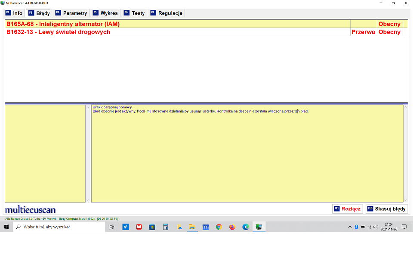Viewport: 413px width, 258px height.
Task: Click scroll-down arrow of help text panel
Action: [x=406, y=200]
